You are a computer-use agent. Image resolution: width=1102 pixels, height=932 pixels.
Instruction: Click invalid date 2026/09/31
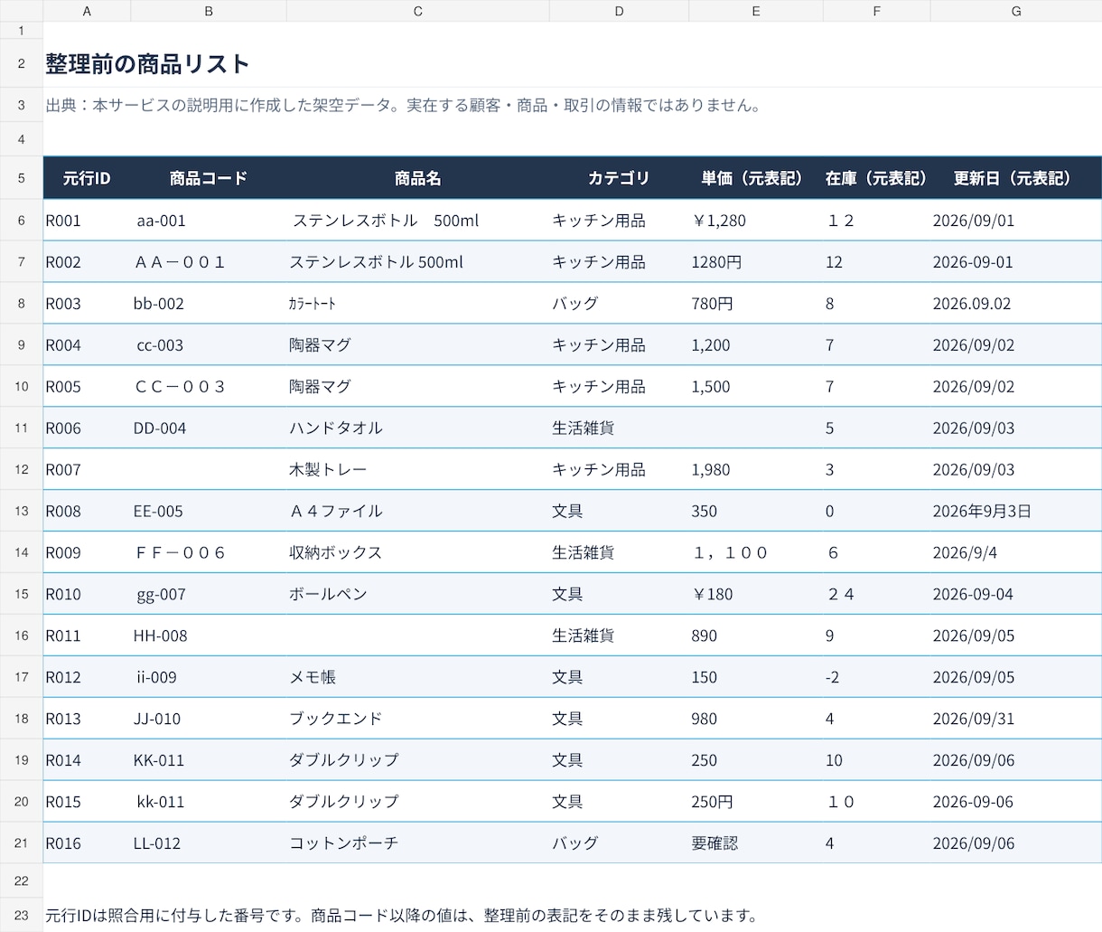click(1016, 719)
